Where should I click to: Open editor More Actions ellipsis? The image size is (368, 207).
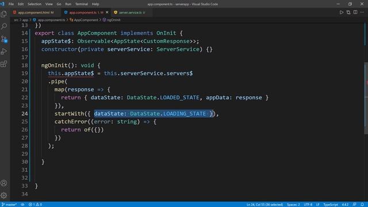coord(362,12)
